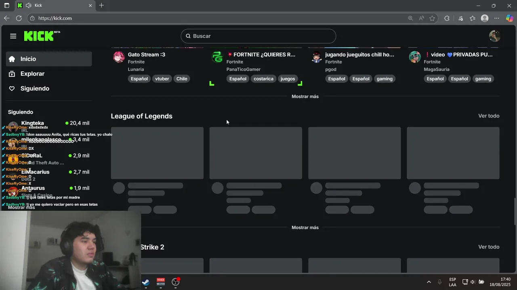Open Voicemeeter from the taskbar
Viewport: 517px width, 290px height.
pos(161,282)
